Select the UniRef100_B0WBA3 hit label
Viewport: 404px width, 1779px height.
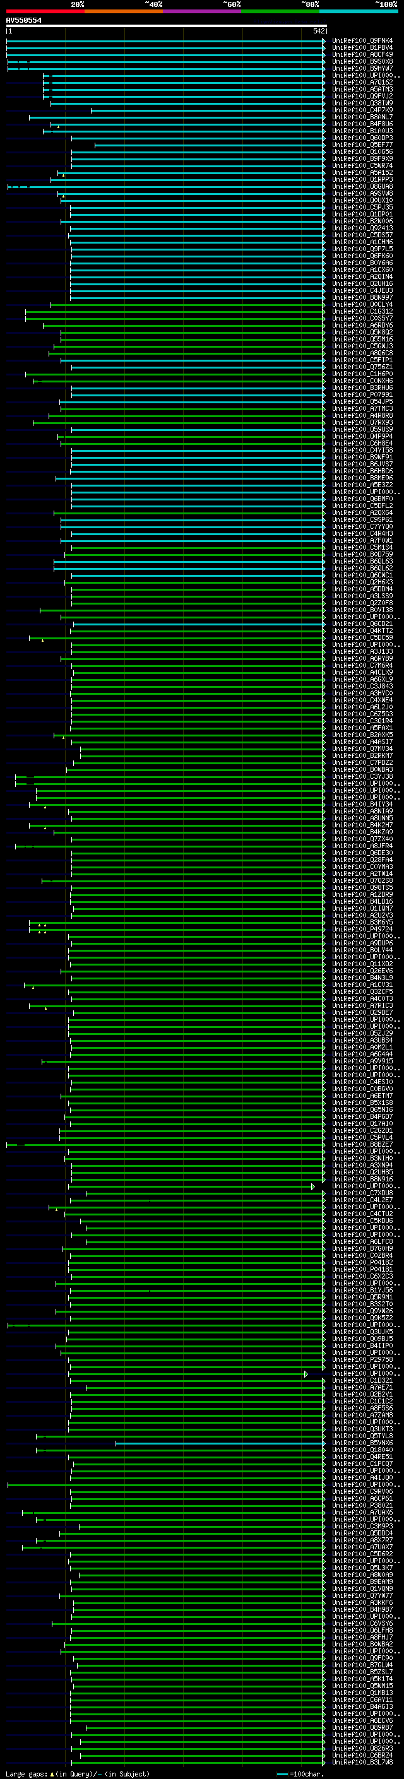362,769
